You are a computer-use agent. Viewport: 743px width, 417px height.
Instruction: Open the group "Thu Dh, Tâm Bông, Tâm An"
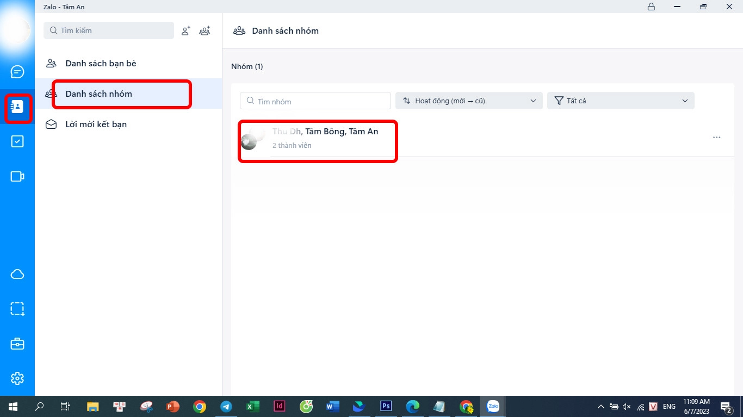[325, 138]
